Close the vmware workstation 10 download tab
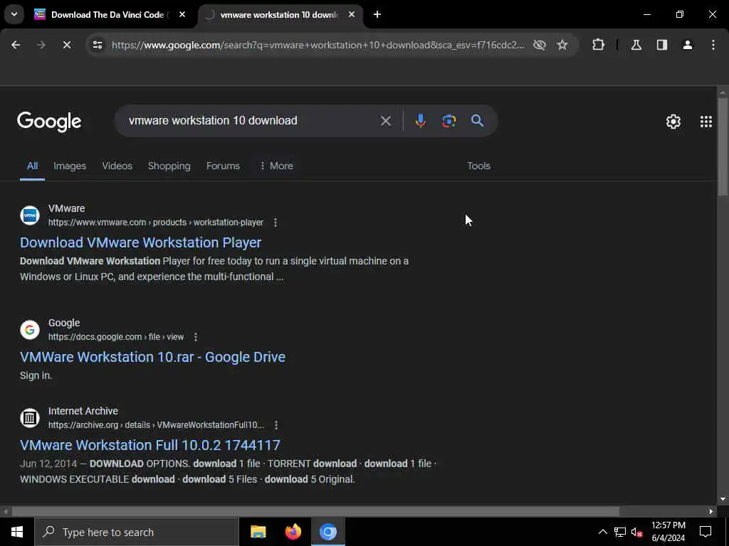The width and height of the screenshot is (729, 546). [x=352, y=14]
